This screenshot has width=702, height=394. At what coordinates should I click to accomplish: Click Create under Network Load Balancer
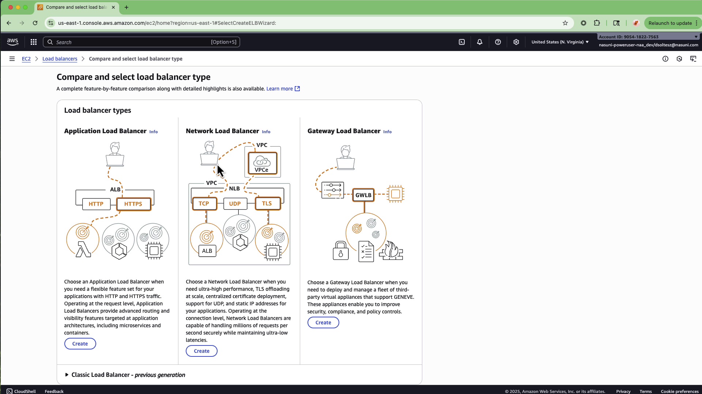click(201, 351)
